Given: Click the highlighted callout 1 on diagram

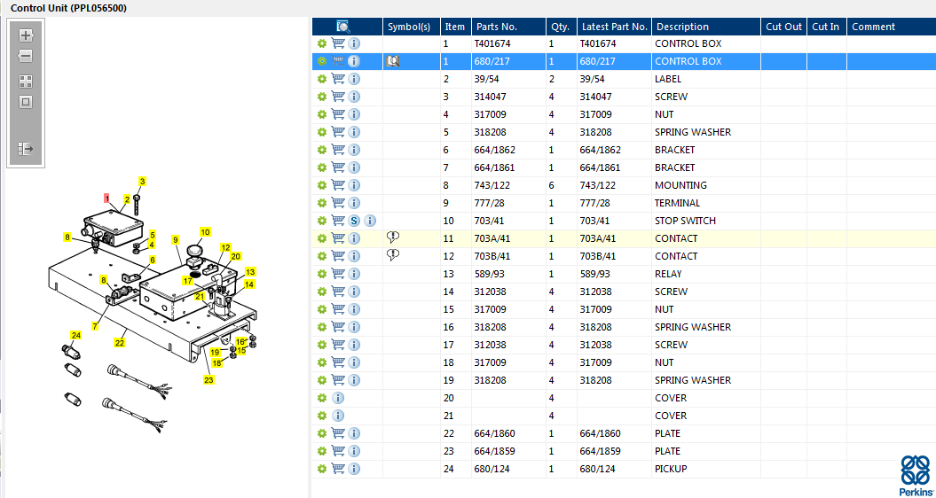Looking at the screenshot, I should point(106,198).
